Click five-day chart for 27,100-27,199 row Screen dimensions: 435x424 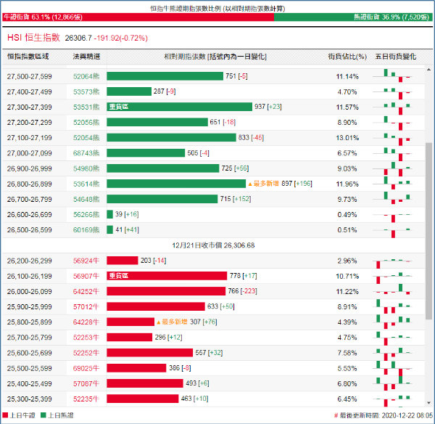[x=392, y=139]
